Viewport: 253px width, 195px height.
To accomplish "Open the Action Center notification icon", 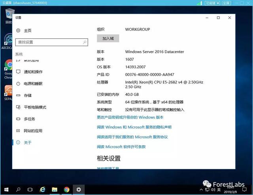I will [244, 190].
